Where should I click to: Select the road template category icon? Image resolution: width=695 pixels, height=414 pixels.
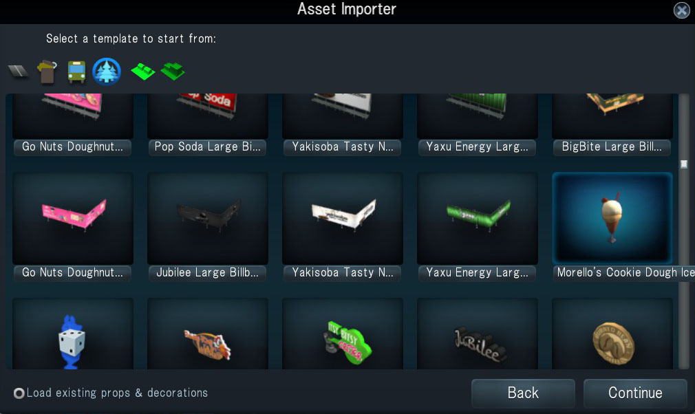click(18, 71)
